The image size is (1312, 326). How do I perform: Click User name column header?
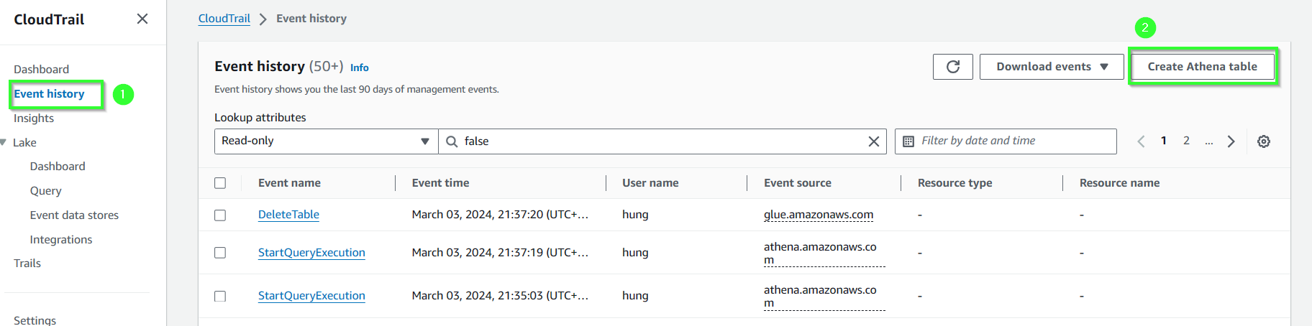pos(650,183)
